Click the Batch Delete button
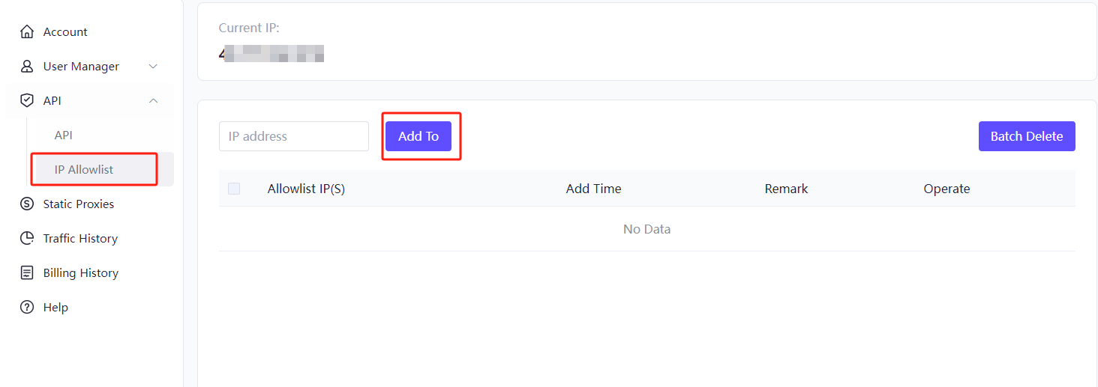 point(1027,136)
